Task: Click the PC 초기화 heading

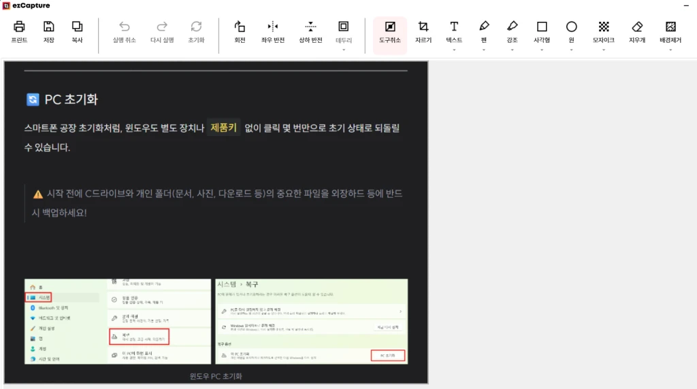Action: tap(71, 99)
